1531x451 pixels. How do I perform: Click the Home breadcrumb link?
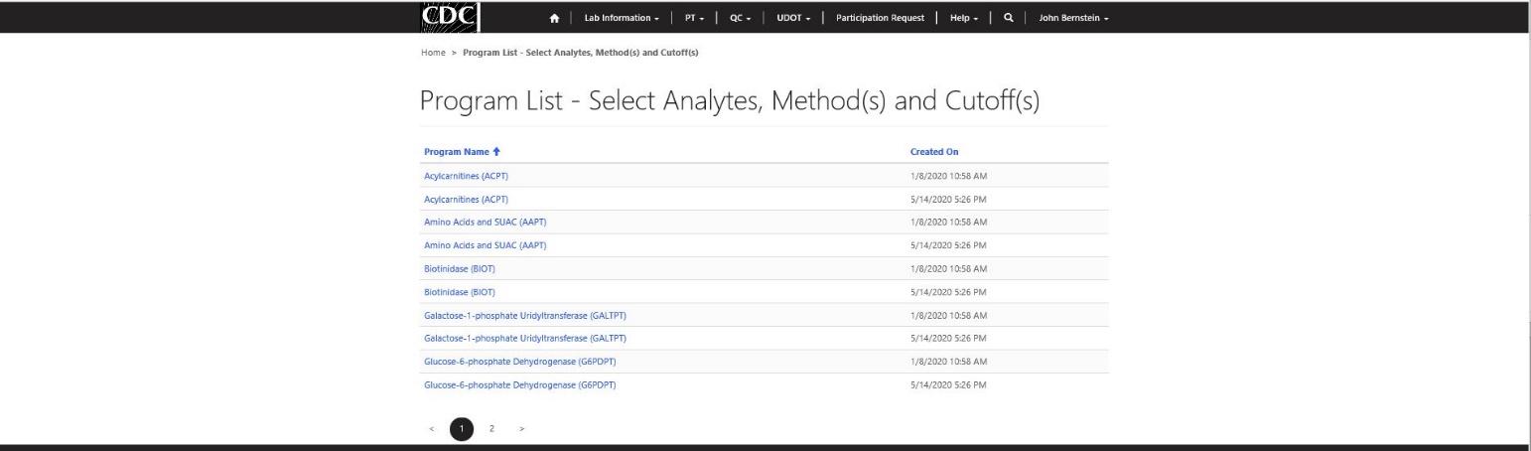[x=432, y=52]
